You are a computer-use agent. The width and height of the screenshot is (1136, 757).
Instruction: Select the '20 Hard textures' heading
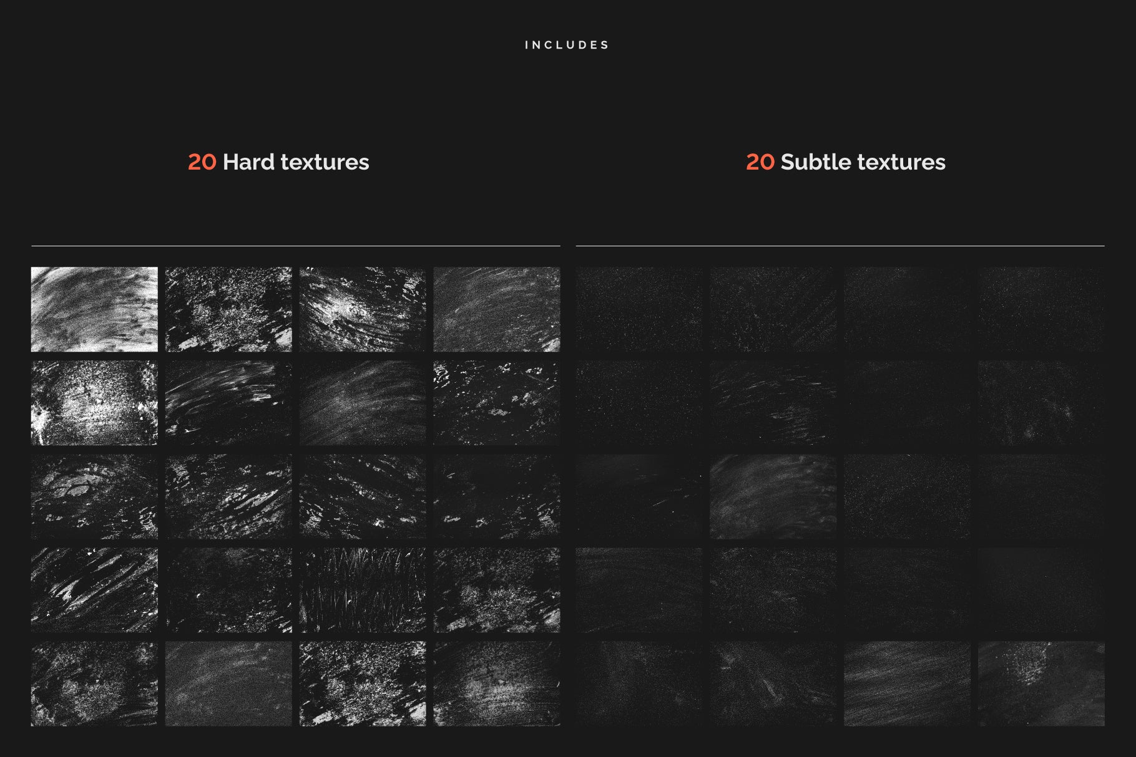point(278,162)
